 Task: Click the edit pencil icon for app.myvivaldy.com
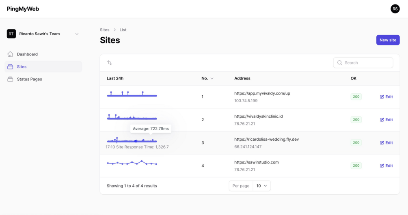(x=382, y=97)
